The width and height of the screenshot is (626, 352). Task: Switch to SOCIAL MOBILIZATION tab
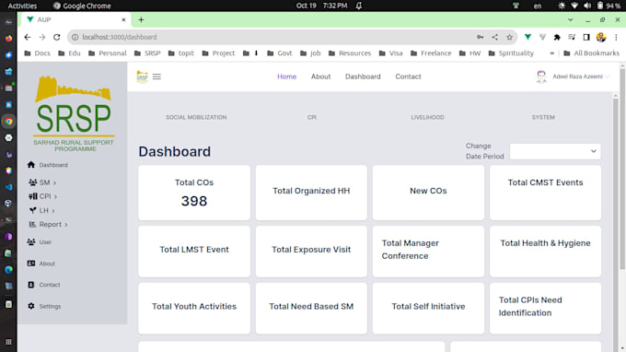tap(196, 117)
